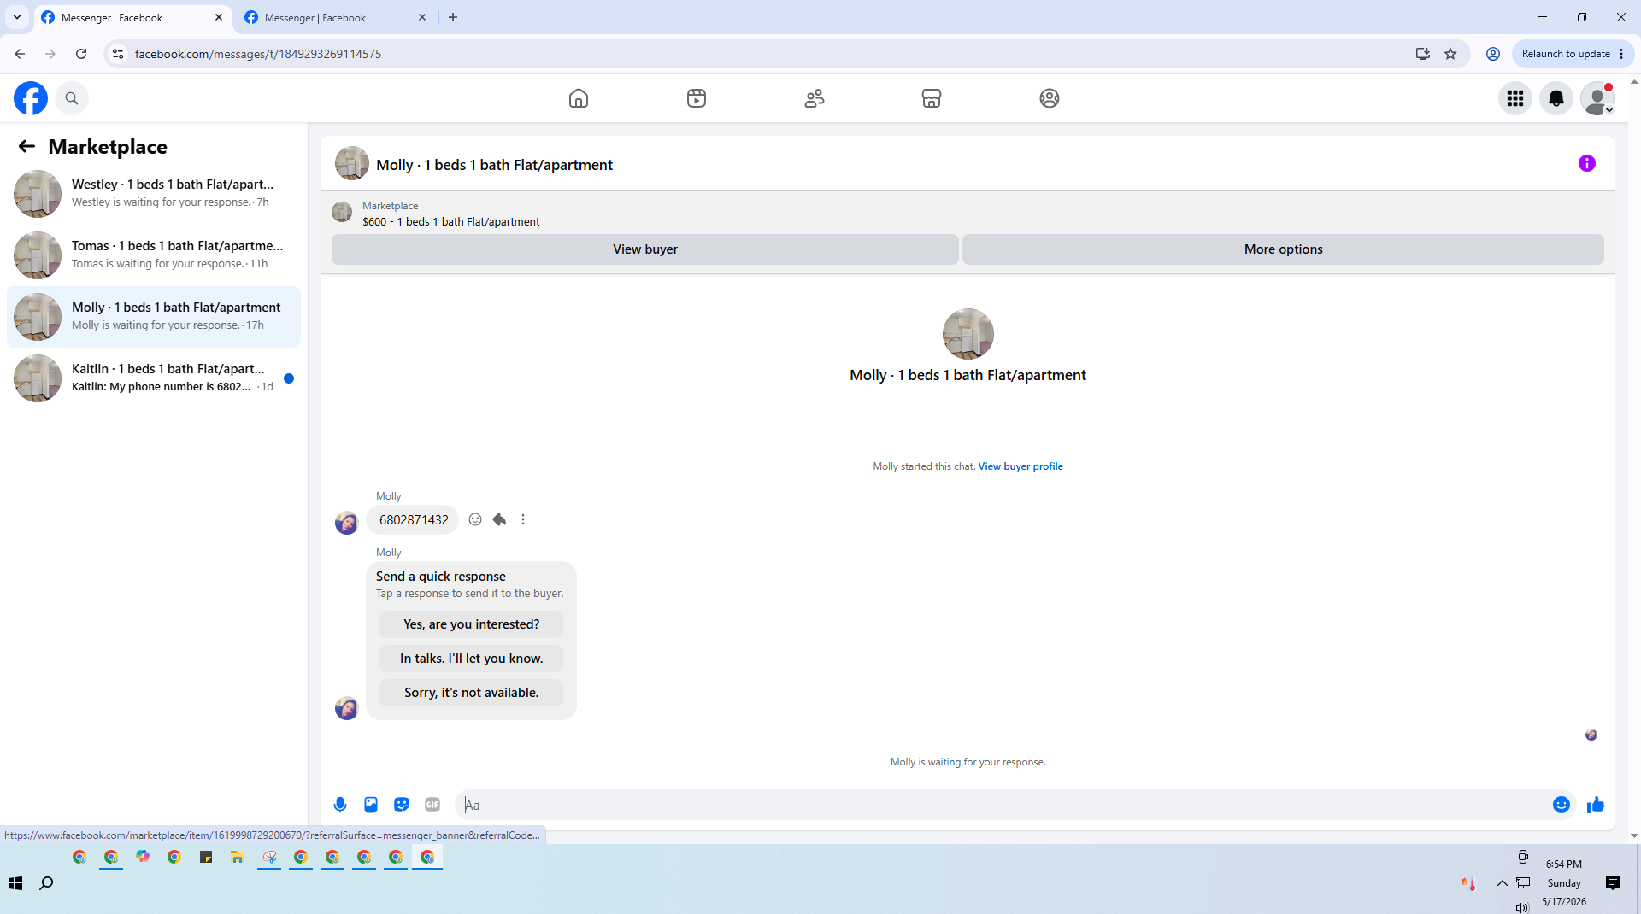Image resolution: width=1641 pixels, height=914 pixels.
Task: Open conversation information panel
Action: coord(1587,163)
